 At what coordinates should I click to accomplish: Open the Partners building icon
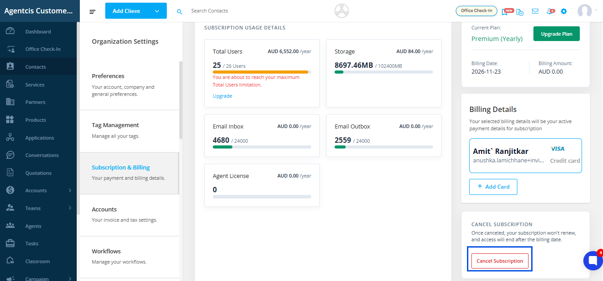10,102
